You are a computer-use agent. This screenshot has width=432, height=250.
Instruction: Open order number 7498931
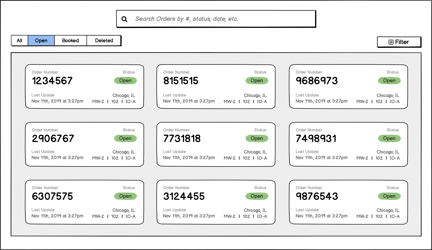coord(316,139)
